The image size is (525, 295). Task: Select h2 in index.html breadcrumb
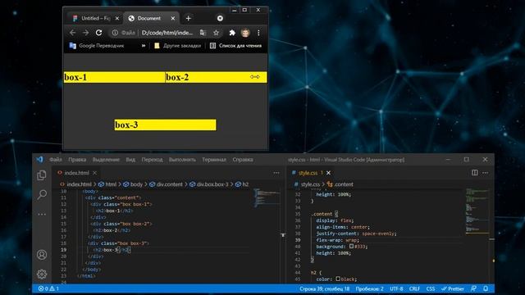[242, 184]
